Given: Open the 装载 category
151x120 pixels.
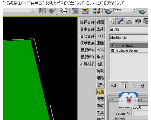Looking at the screenshot, I should (x=100, y=71).
